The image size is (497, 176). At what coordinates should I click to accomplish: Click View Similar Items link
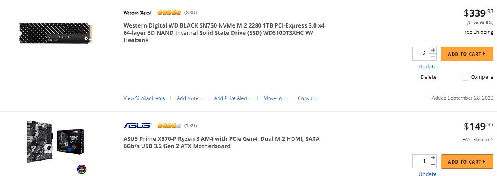coord(144,98)
